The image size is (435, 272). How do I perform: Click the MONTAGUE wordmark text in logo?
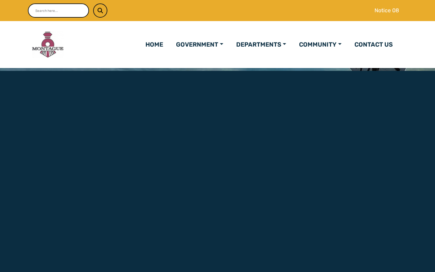[x=48, y=49]
